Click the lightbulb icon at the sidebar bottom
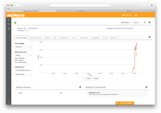This screenshot has height=113, width=161. (9, 102)
